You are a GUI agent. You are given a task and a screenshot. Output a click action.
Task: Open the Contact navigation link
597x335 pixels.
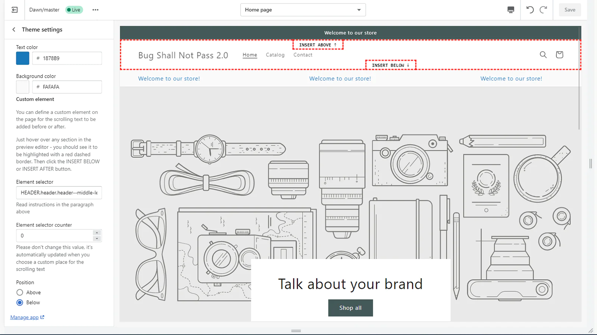[x=303, y=55]
